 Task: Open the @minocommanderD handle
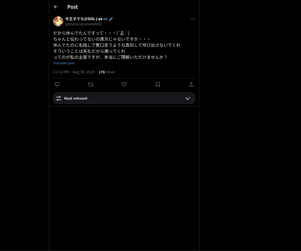coord(84,24)
